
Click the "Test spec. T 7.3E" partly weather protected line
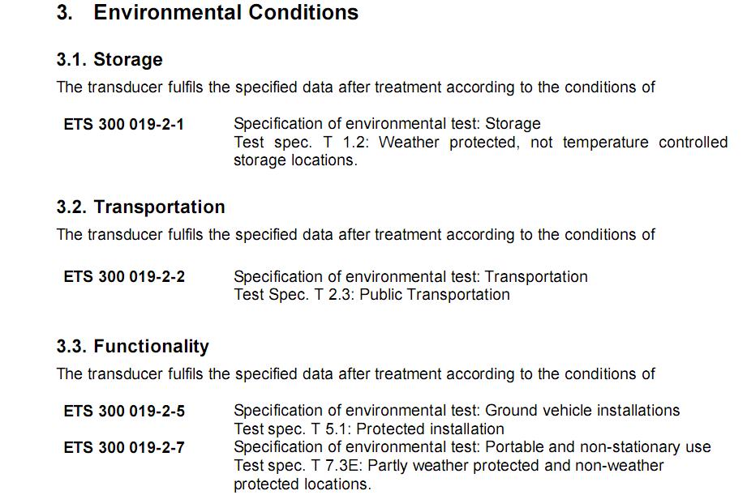coord(449,466)
